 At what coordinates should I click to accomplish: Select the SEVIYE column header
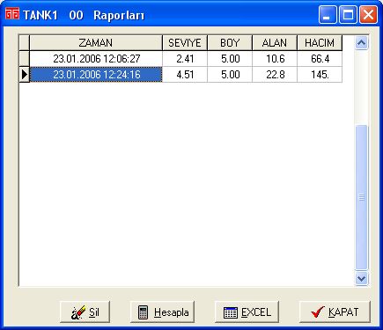(x=185, y=43)
